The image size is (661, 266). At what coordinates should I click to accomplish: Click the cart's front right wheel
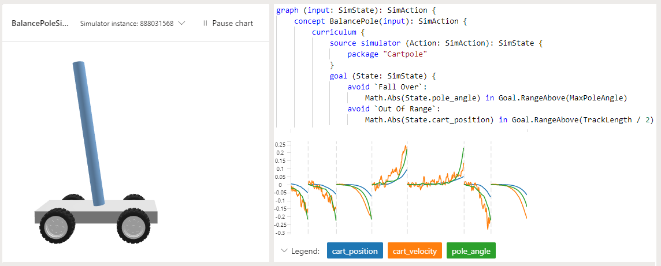pos(133,227)
